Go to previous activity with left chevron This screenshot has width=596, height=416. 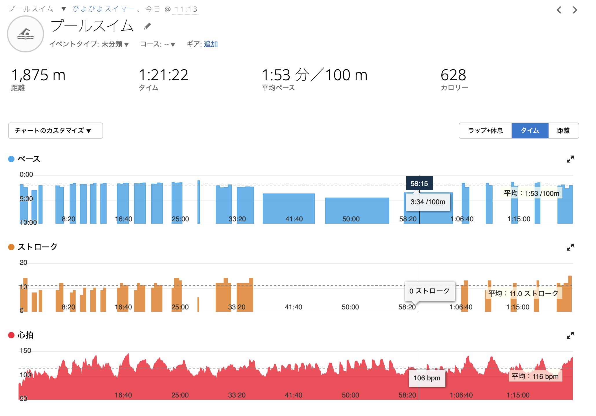[559, 10]
